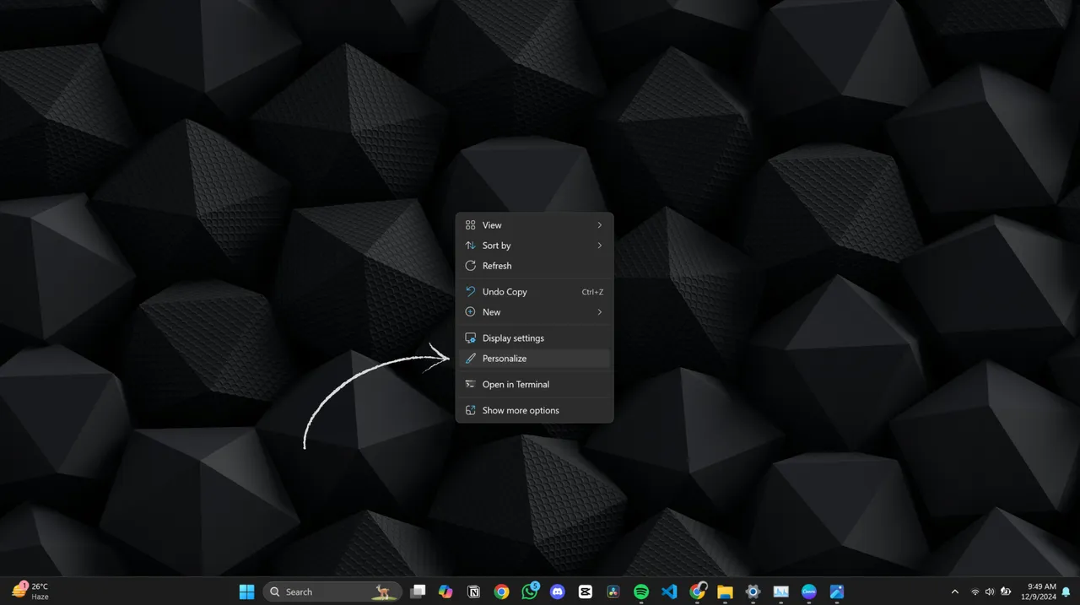This screenshot has height=605, width=1080.
Task: Open Canva from the taskbar
Action: [x=809, y=591]
